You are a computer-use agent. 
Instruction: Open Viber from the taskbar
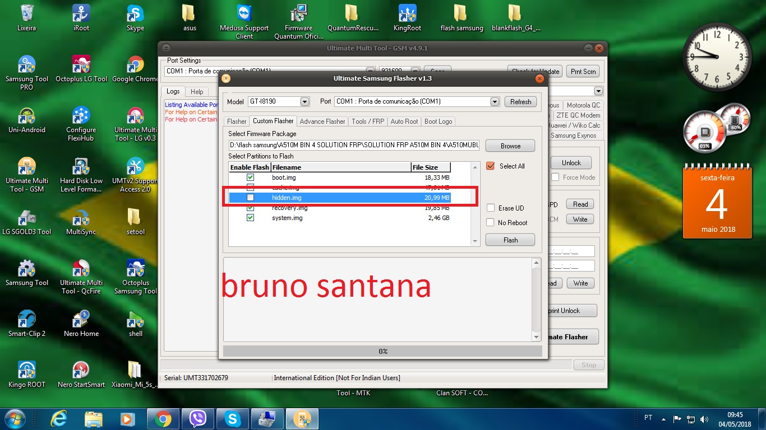pos(198,419)
